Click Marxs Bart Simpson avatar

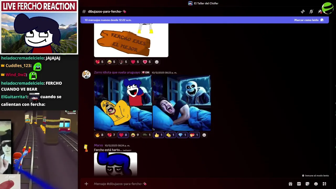tap(86, 148)
